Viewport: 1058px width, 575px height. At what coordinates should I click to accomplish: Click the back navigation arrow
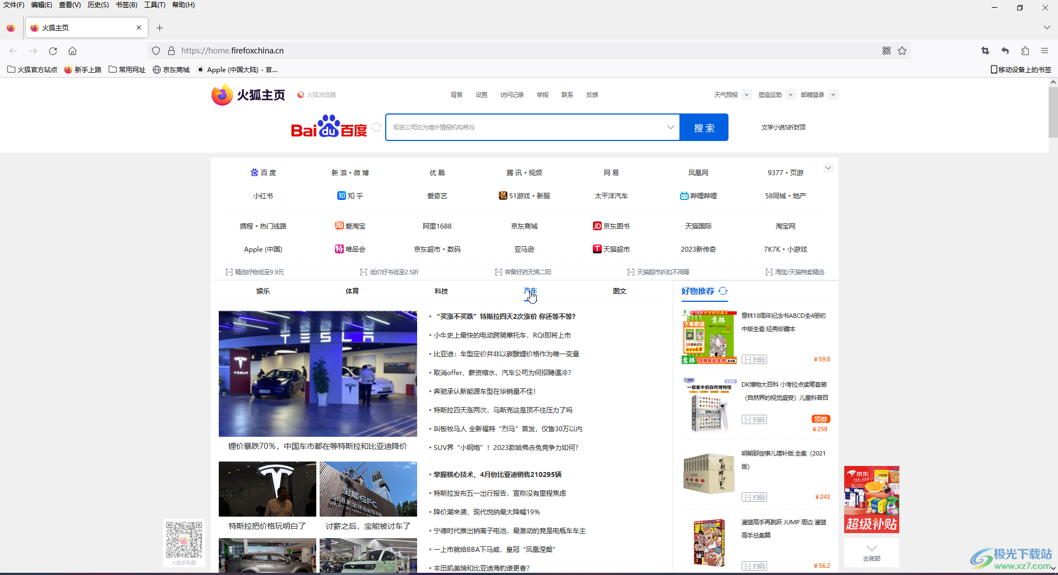13,51
